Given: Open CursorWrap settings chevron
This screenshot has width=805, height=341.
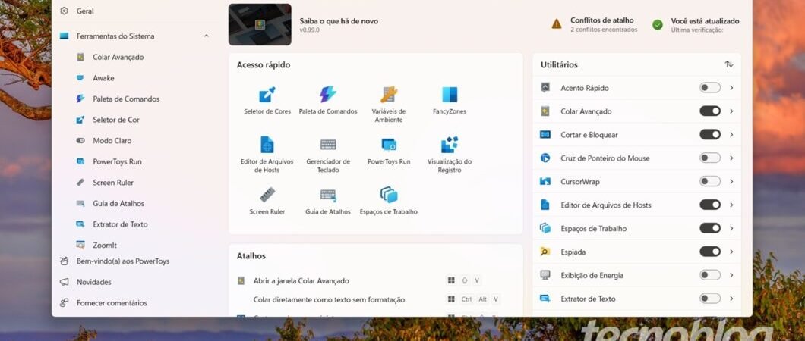Looking at the screenshot, I should pos(731,181).
